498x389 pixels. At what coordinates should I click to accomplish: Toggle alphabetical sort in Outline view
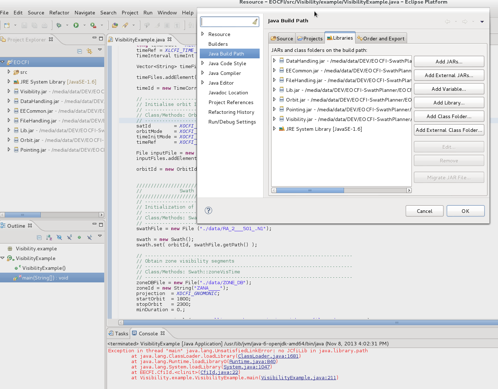[49, 237]
